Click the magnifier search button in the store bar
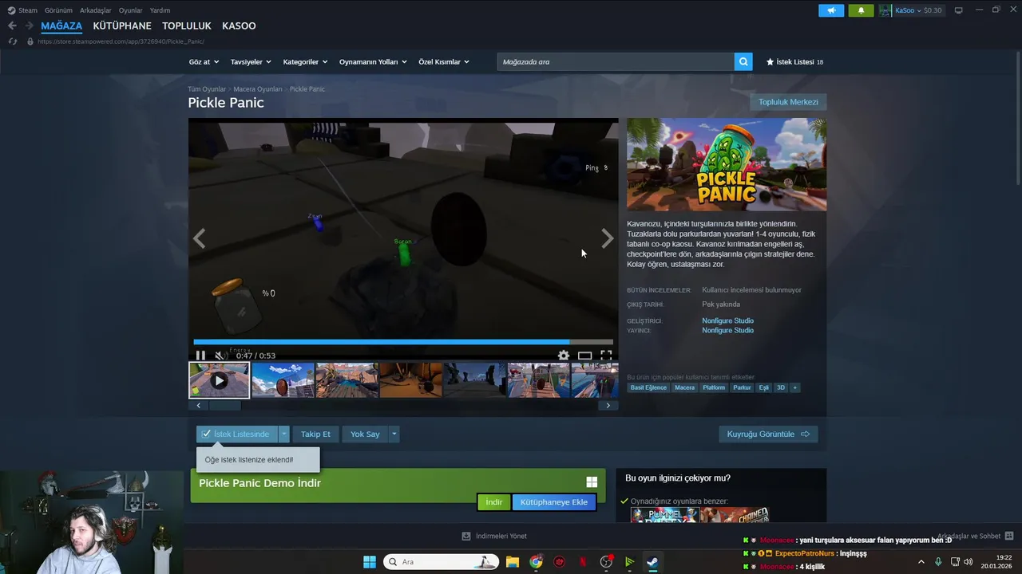This screenshot has width=1022, height=574. [x=743, y=61]
